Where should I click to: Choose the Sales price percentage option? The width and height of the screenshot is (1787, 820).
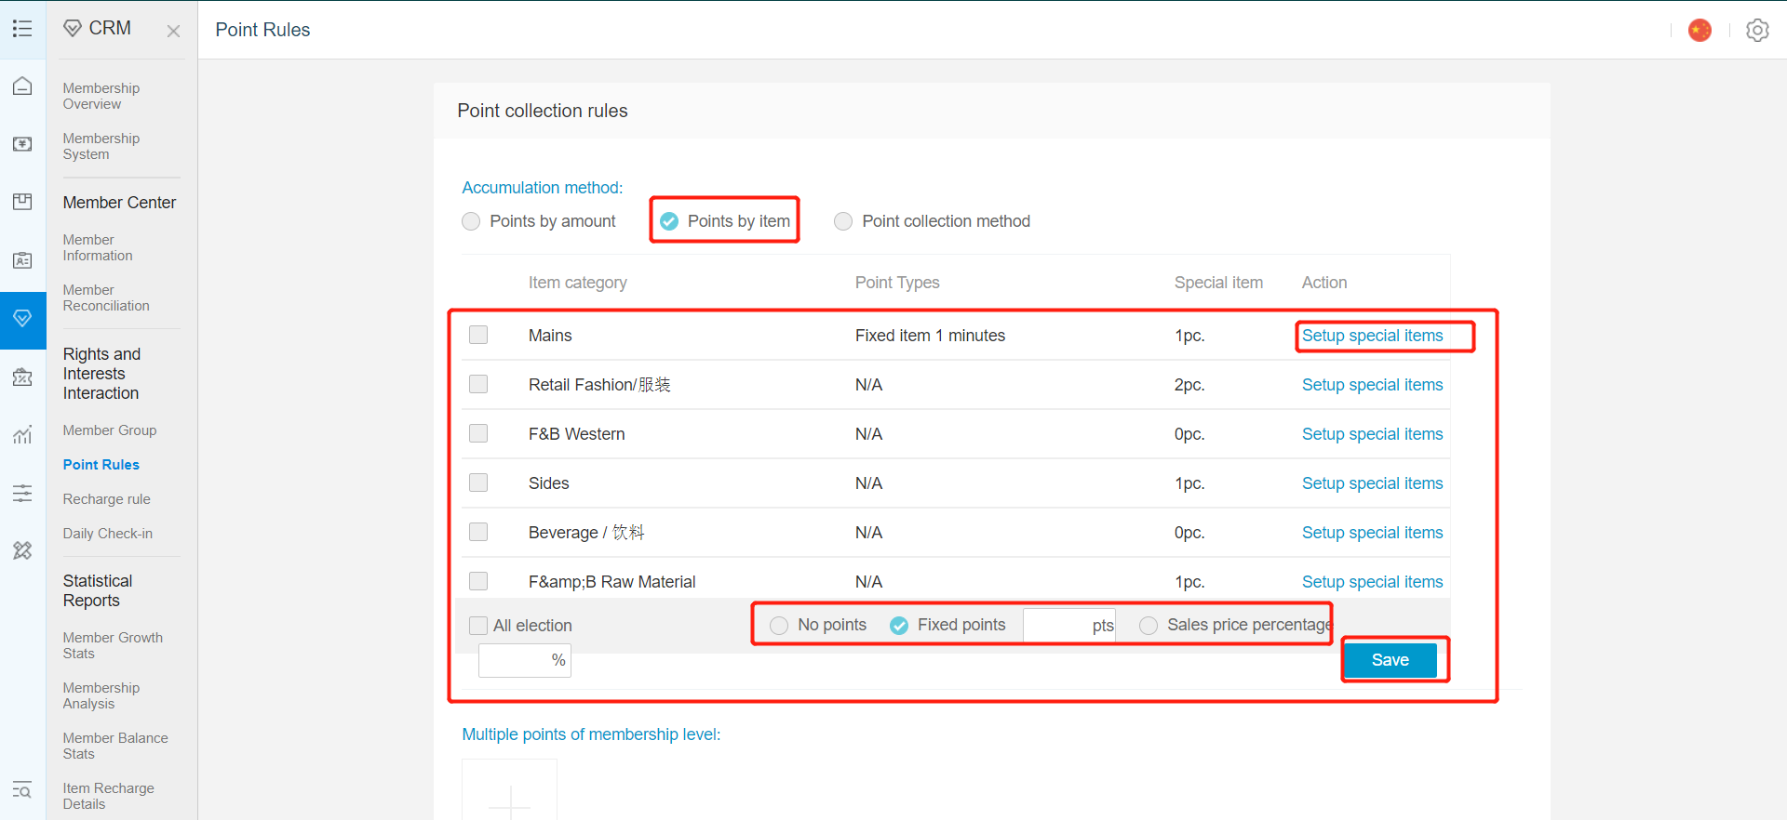[x=1149, y=626]
